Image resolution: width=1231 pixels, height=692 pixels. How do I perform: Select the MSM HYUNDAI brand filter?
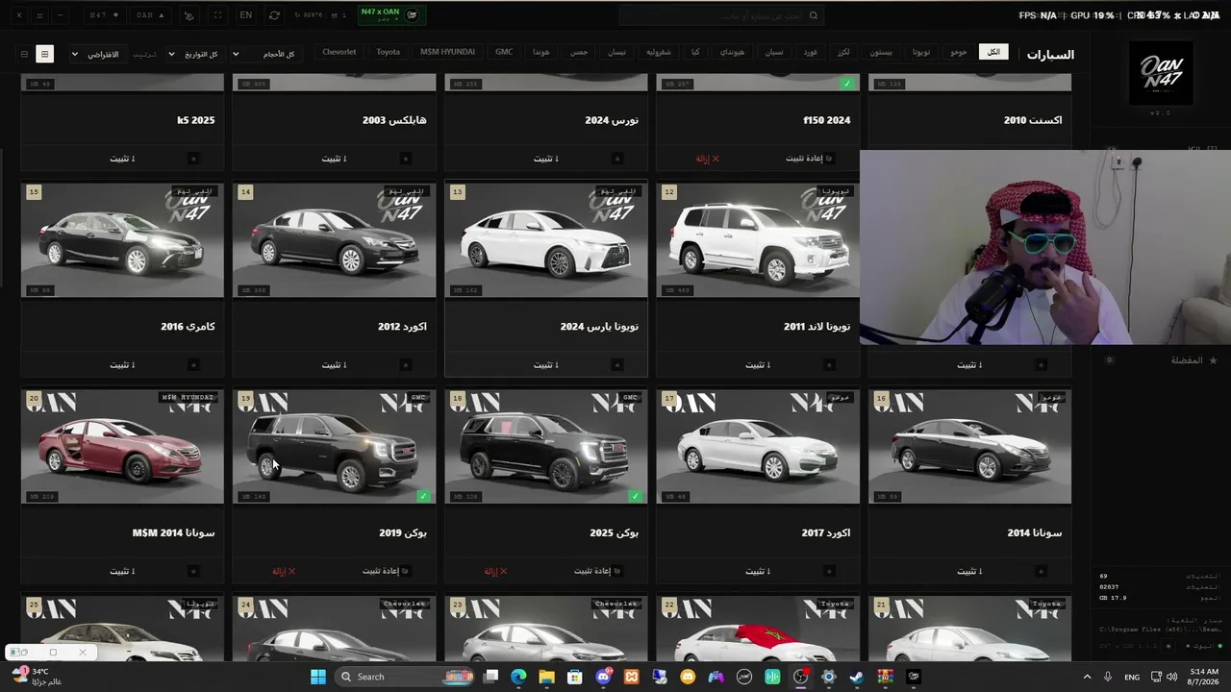(x=447, y=52)
